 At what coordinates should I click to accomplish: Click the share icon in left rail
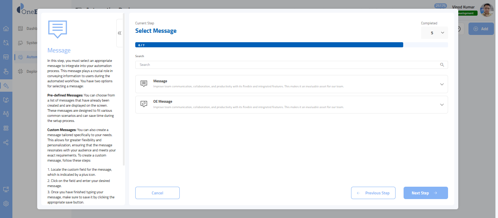click(6, 142)
